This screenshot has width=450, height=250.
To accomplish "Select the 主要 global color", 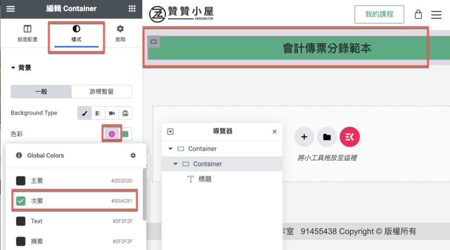I will tap(74, 181).
